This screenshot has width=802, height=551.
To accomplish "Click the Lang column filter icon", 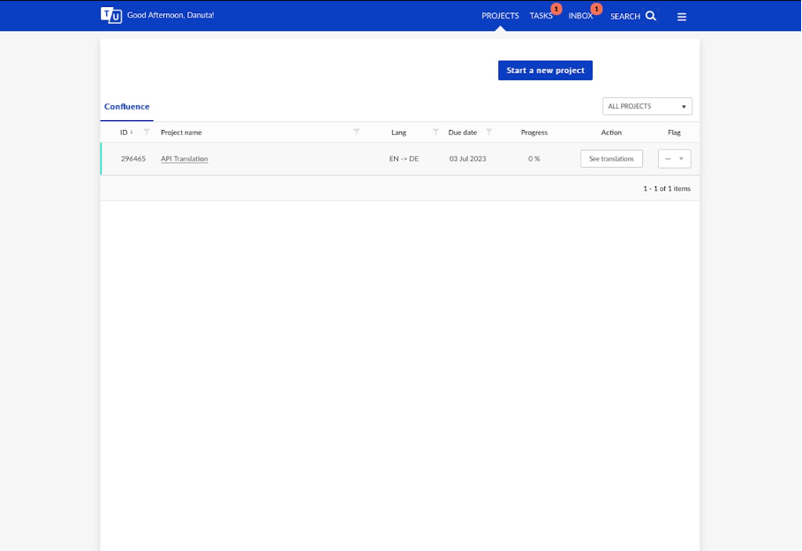I will point(435,132).
